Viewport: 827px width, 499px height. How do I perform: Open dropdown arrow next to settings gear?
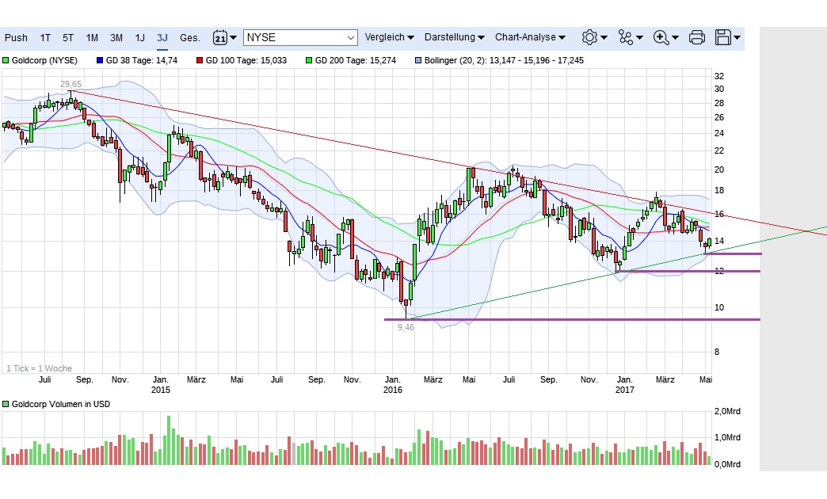(x=604, y=37)
